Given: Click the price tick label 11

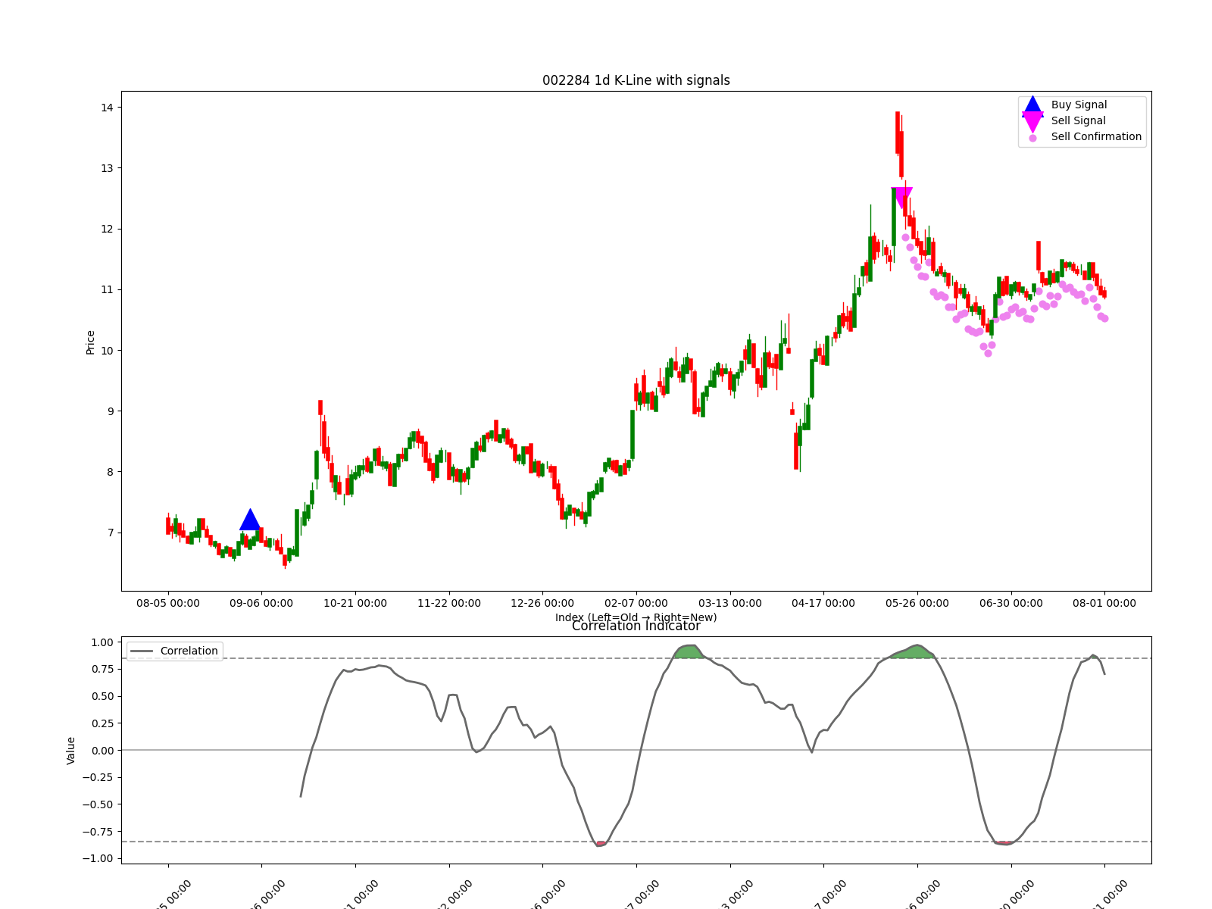Looking at the screenshot, I should (x=107, y=289).
